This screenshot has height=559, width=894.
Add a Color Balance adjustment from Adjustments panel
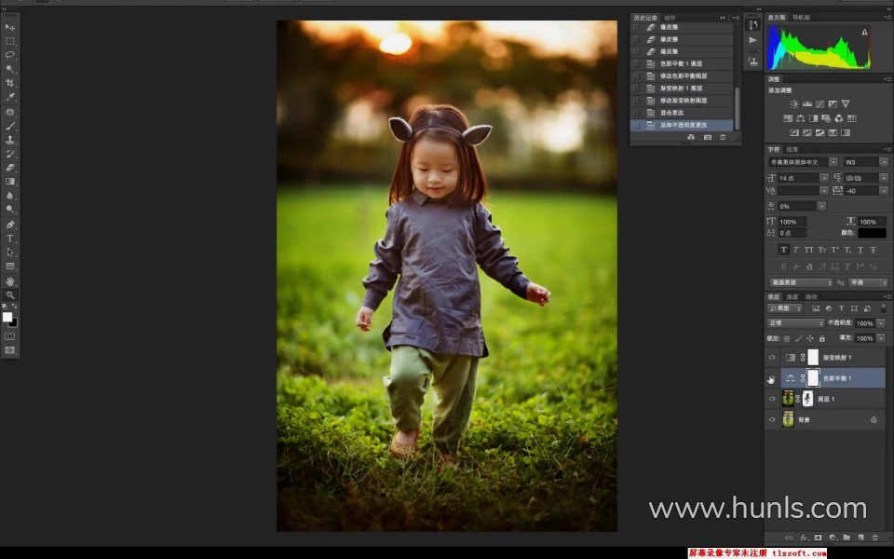[801, 118]
